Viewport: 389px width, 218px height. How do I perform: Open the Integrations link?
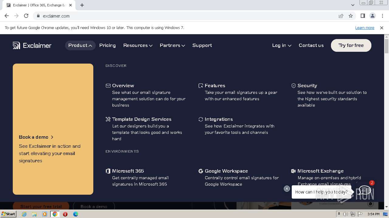pos(219,119)
